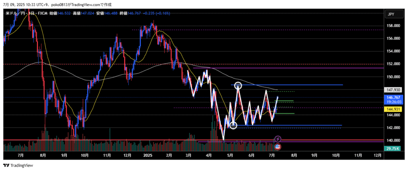The height and width of the screenshot is (171, 408).
Task: Click the TradingView logo at bottom left
Action: 18,165
